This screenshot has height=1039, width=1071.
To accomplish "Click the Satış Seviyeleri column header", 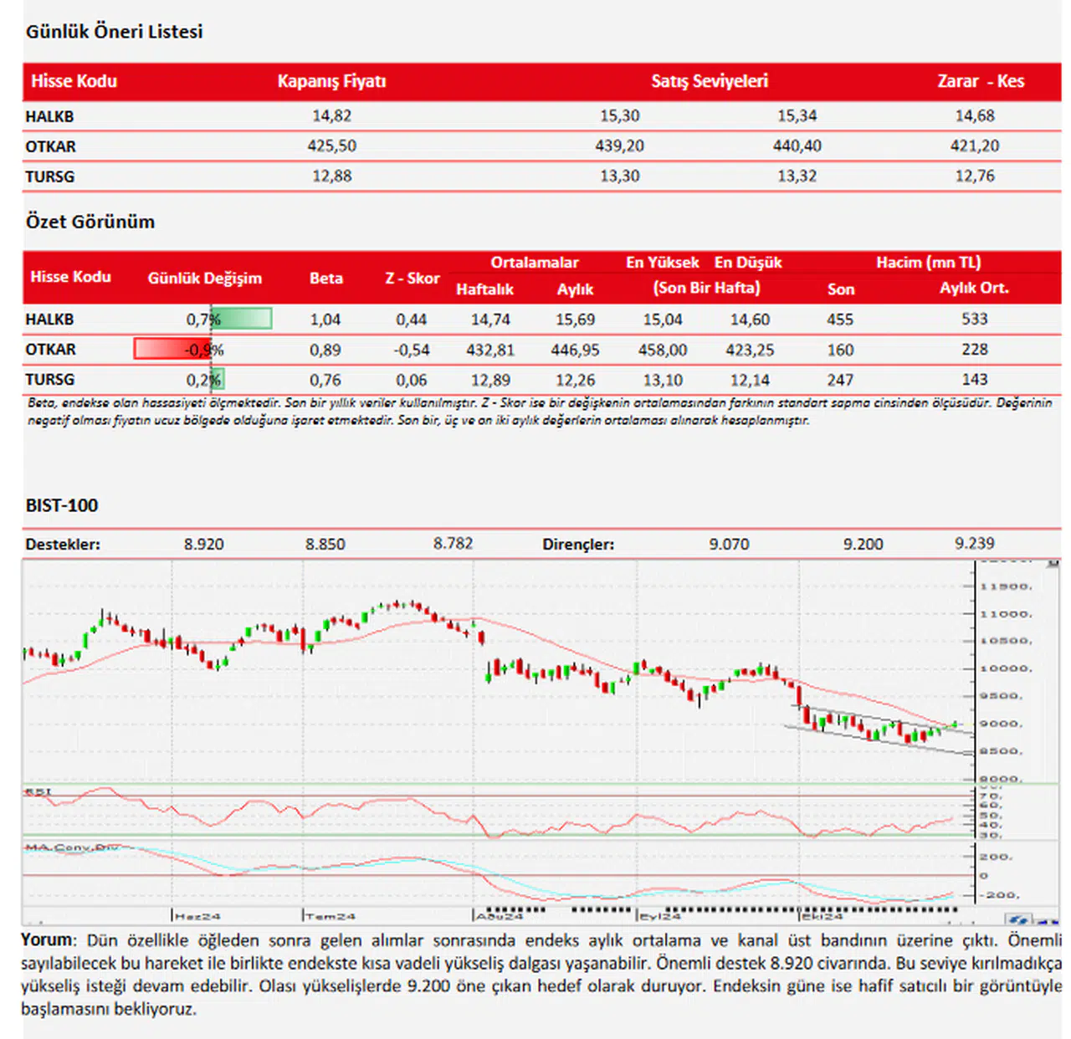I will click(709, 81).
